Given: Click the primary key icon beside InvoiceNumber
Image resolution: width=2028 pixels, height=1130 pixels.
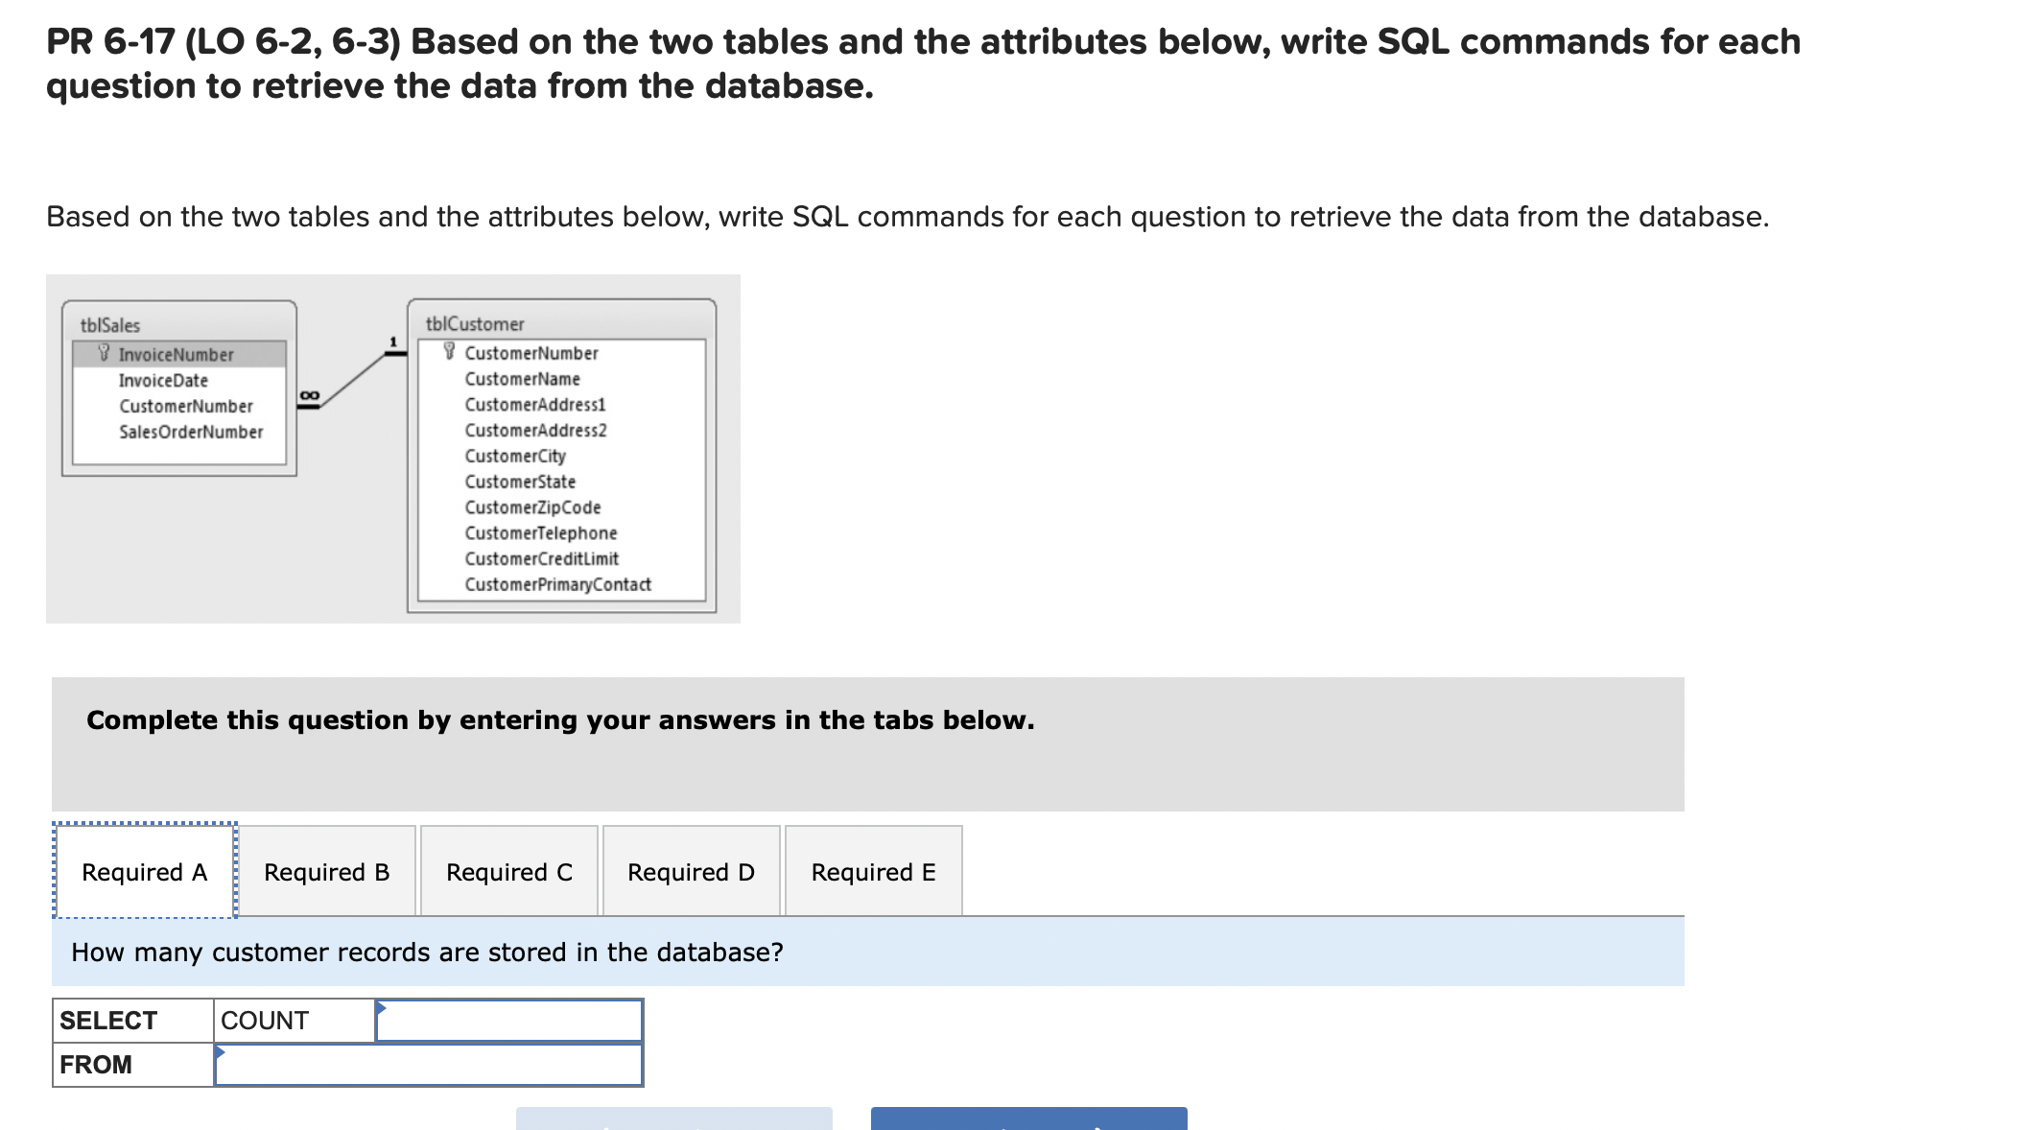Looking at the screenshot, I should [x=106, y=354].
